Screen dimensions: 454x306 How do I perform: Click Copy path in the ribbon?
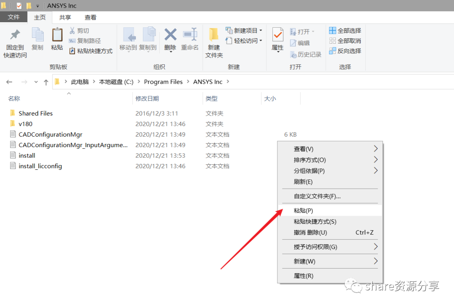(85, 41)
